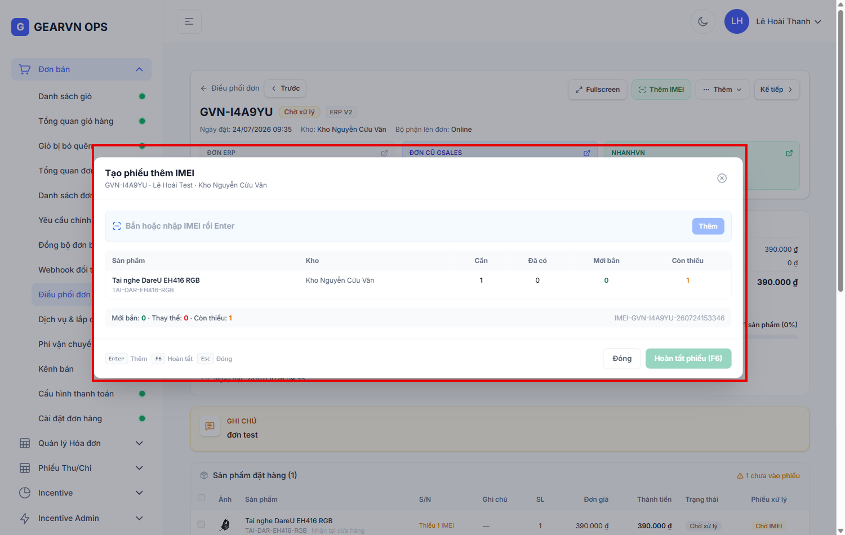The height and width of the screenshot is (535, 845).
Task: Click the ERP V2 badge
Action: [x=341, y=112]
